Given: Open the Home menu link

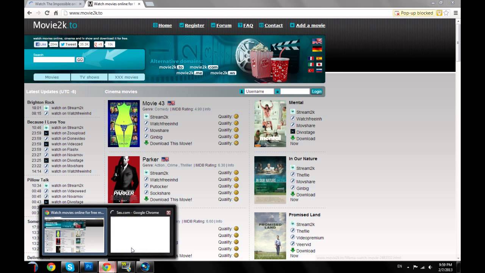Looking at the screenshot, I should point(165,25).
